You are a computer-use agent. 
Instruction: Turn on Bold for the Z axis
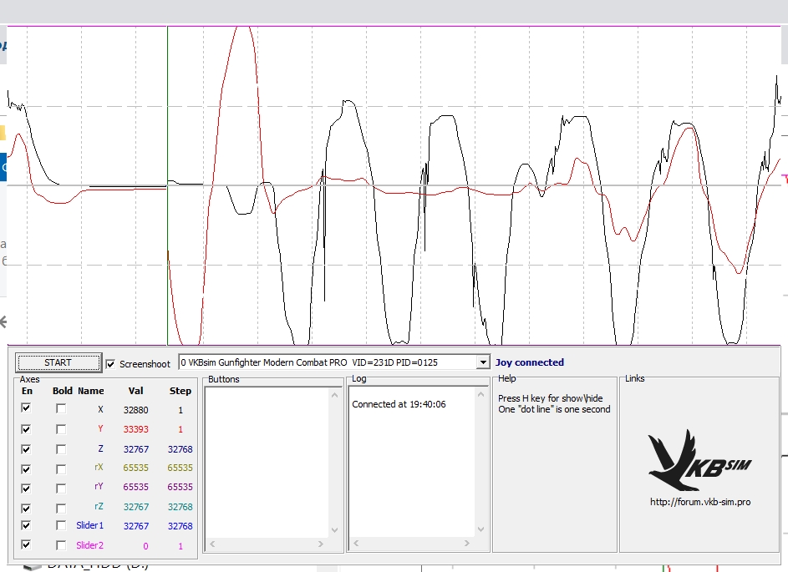click(x=61, y=449)
